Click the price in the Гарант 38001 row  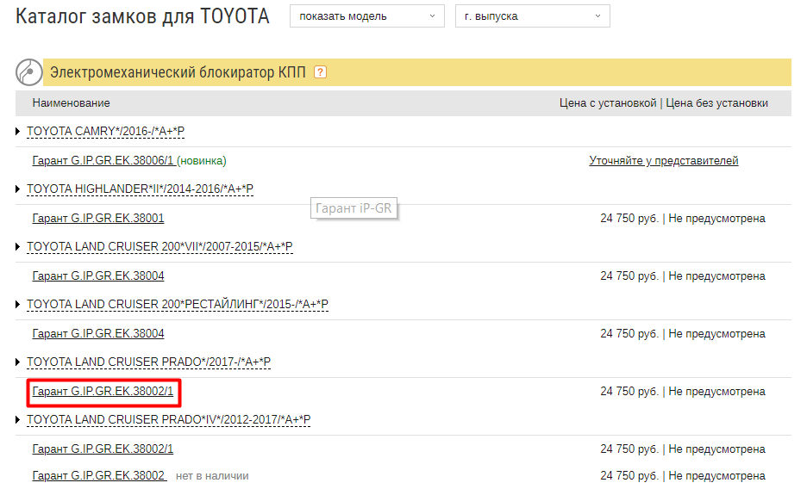tap(629, 219)
